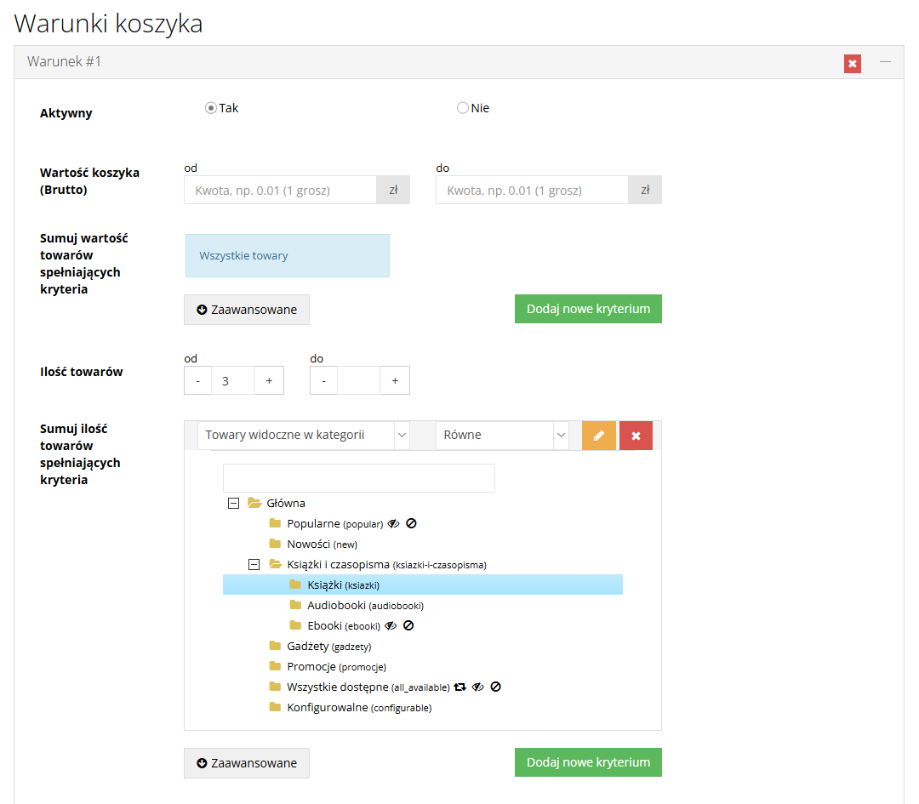Collapse the Główna root category node

click(233, 503)
